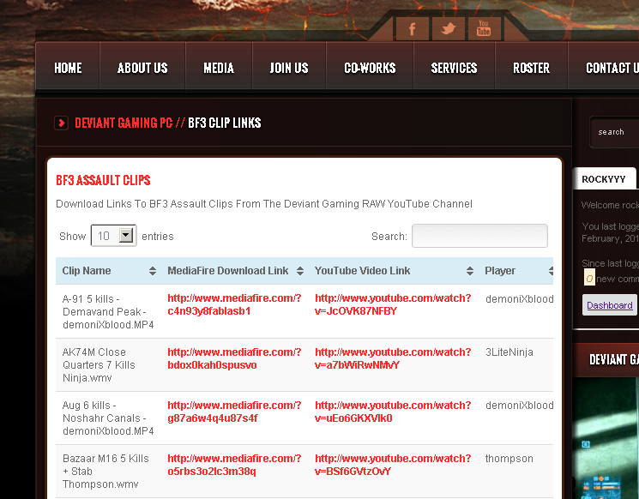The width and height of the screenshot is (639, 499).
Task: Open YouTube link for Bazaar M16 clip
Action: tap(393, 465)
